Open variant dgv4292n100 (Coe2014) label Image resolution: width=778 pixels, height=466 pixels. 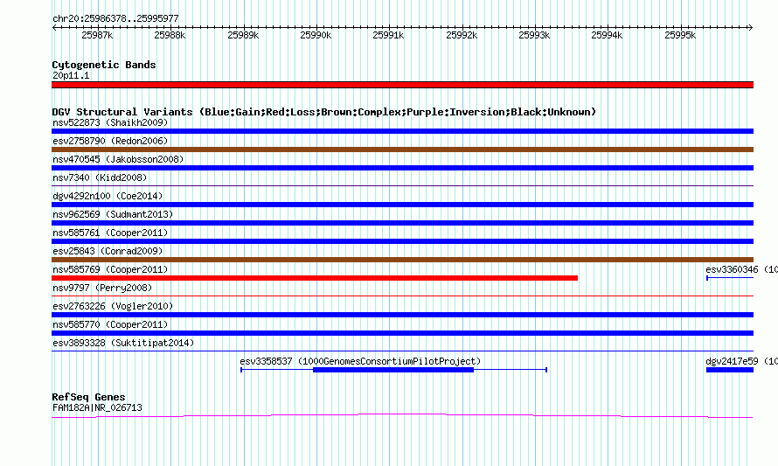(x=108, y=196)
